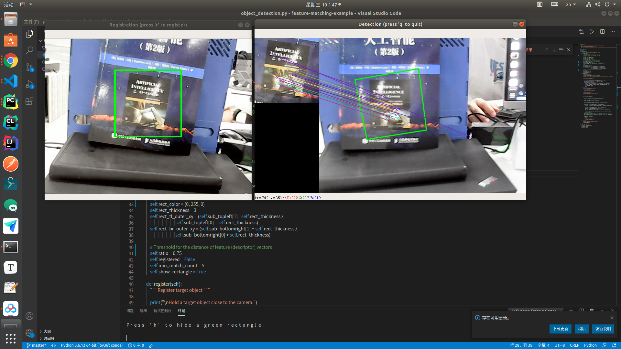Open the Extensions view
Image resolution: width=621 pixels, height=349 pixels.
coord(29,101)
